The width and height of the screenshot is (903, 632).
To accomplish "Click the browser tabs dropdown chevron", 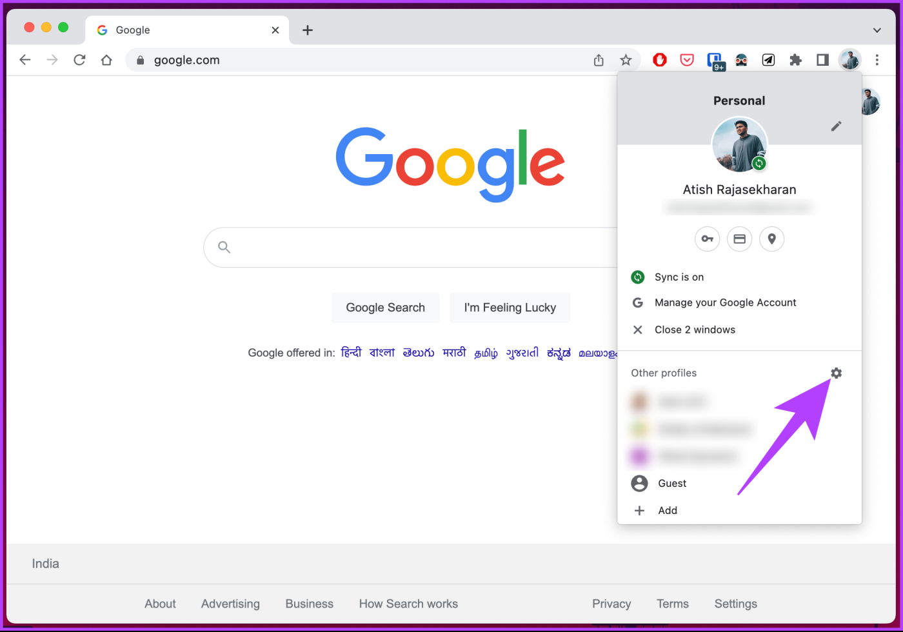I will pyautogui.click(x=877, y=30).
